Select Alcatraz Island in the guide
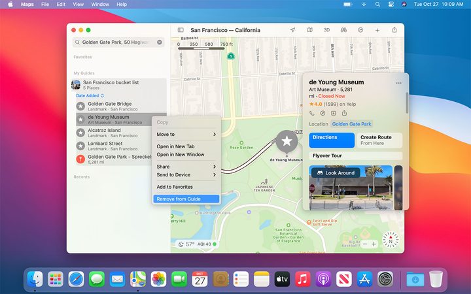 click(x=121, y=133)
